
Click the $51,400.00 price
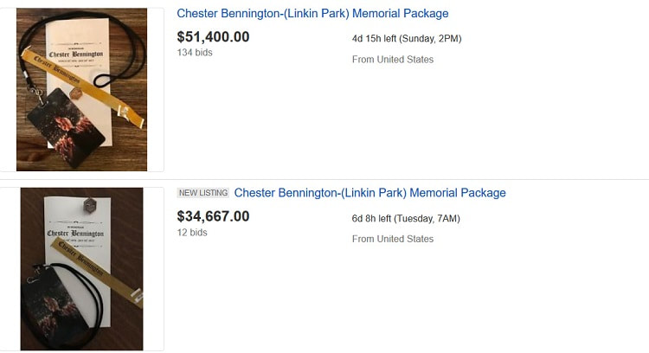213,37
